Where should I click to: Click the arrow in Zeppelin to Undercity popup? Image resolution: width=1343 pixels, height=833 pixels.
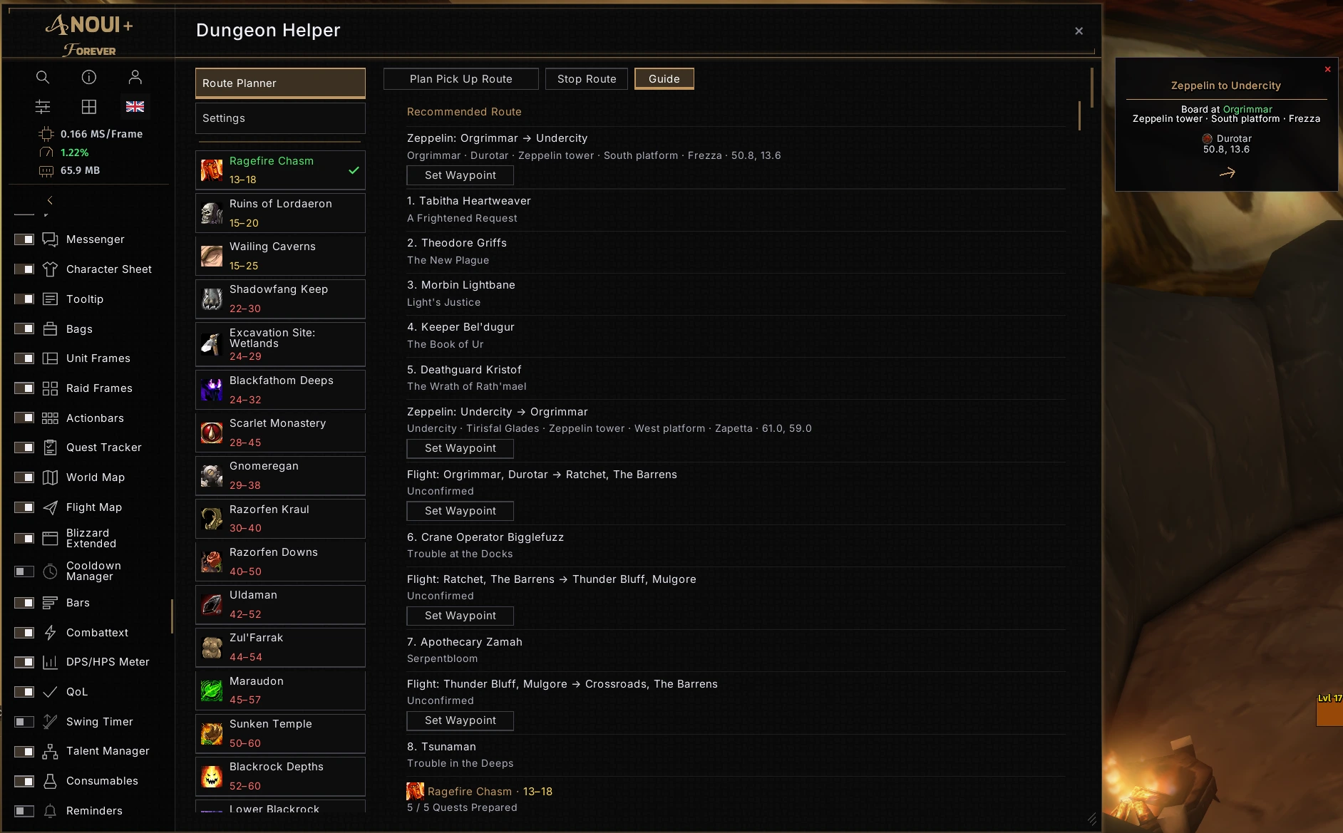(1227, 172)
